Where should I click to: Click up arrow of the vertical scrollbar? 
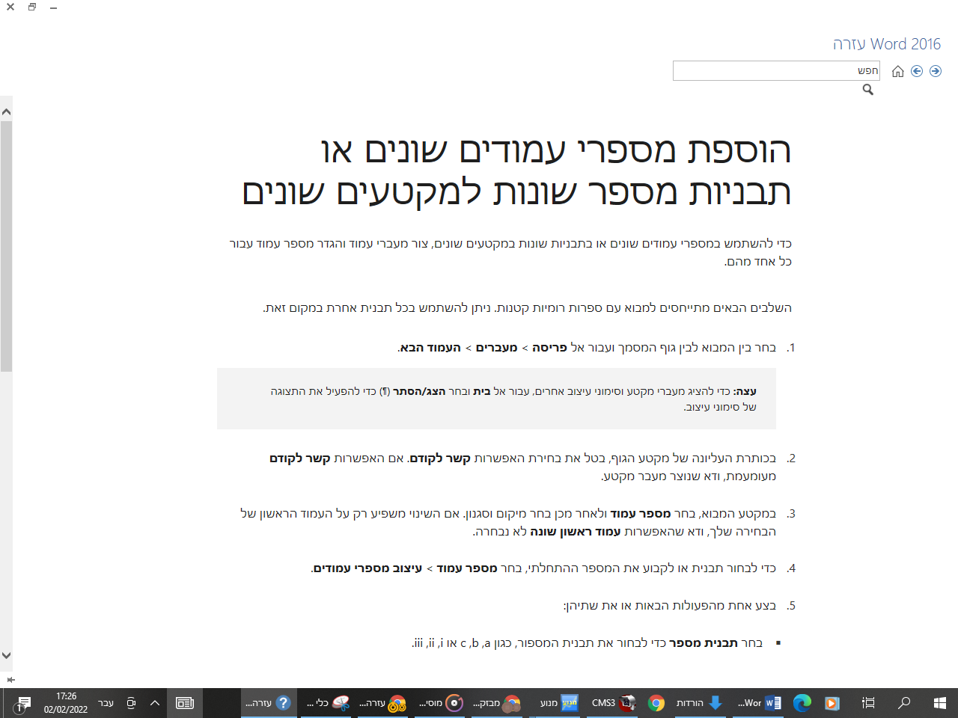pyautogui.click(x=6, y=112)
